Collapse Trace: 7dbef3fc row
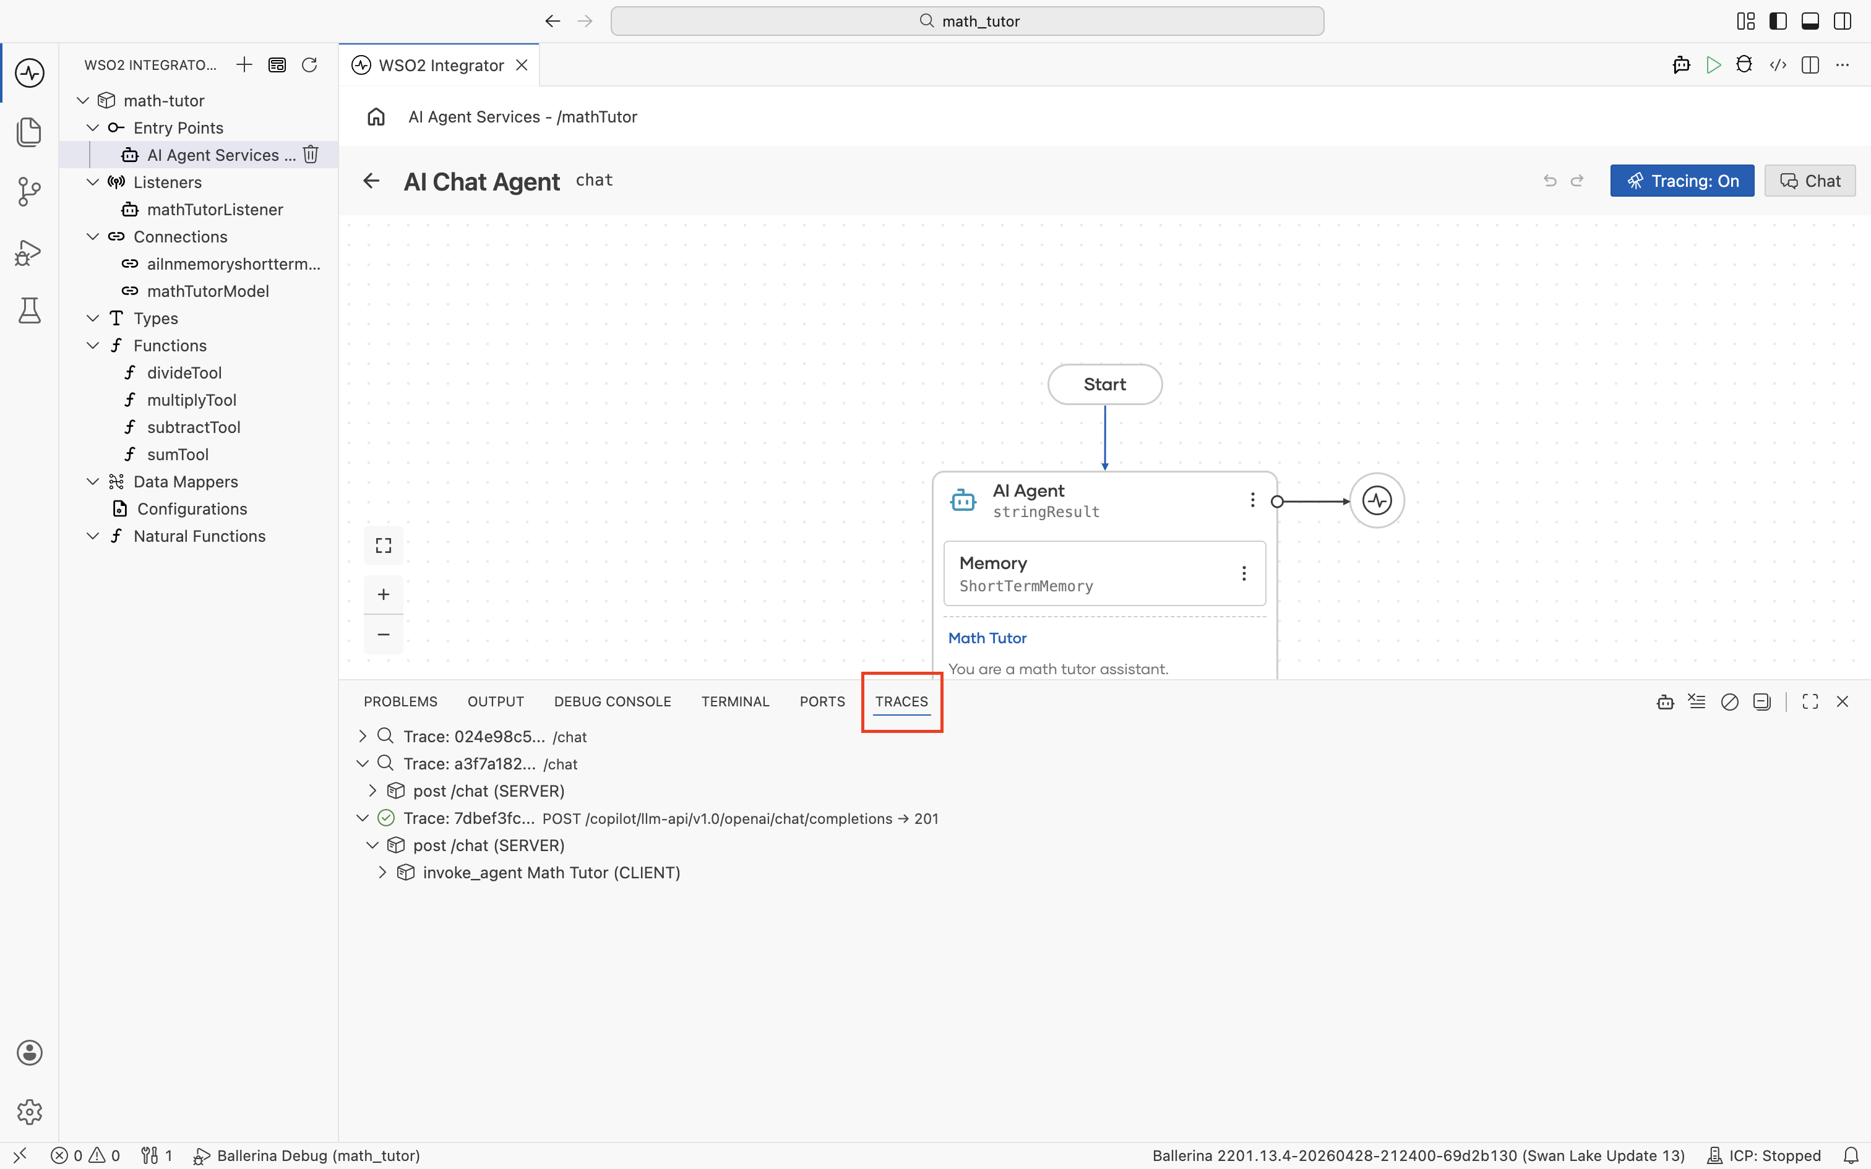The height and width of the screenshot is (1169, 1871). 363,818
